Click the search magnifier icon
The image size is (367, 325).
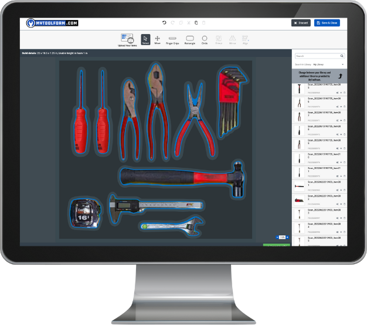point(342,56)
